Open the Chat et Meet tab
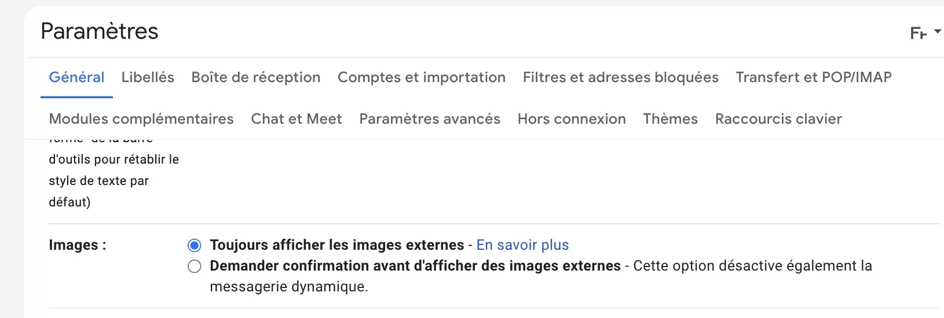944x318 pixels. tap(297, 119)
